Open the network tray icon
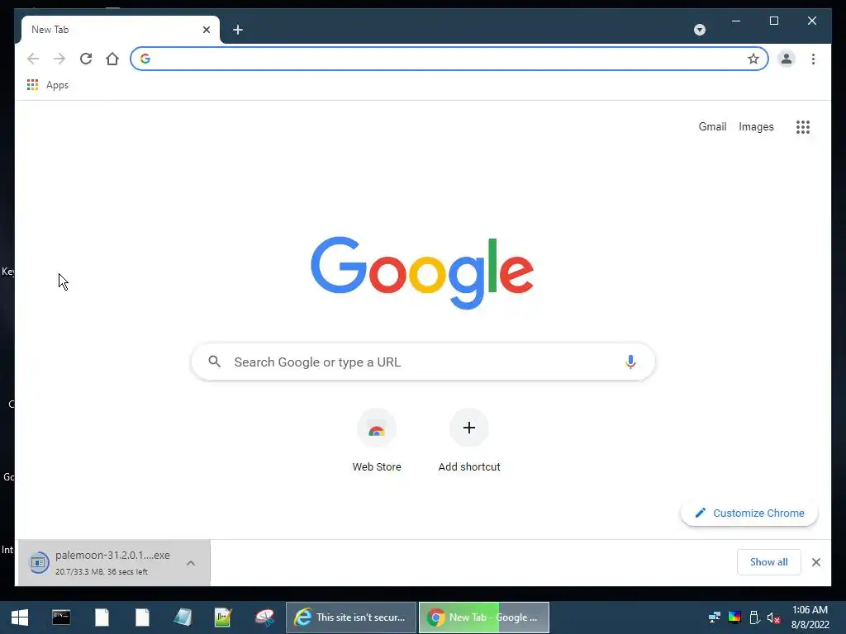Viewport: 846px width, 634px height. (715, 617)
